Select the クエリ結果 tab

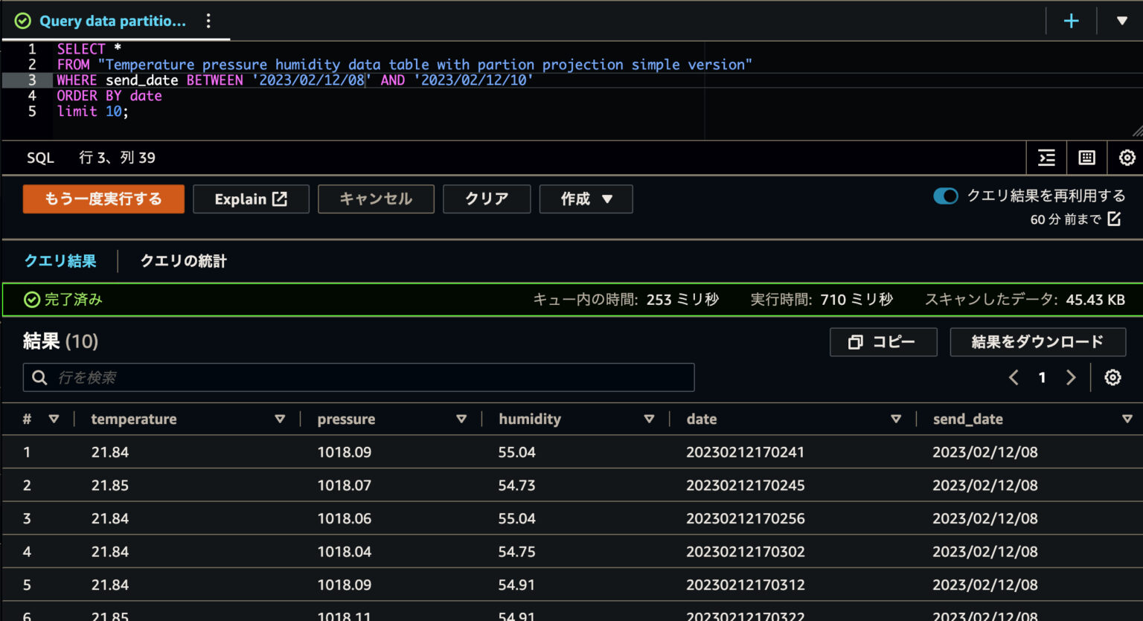pyautogui.click(x=60, y=261)
